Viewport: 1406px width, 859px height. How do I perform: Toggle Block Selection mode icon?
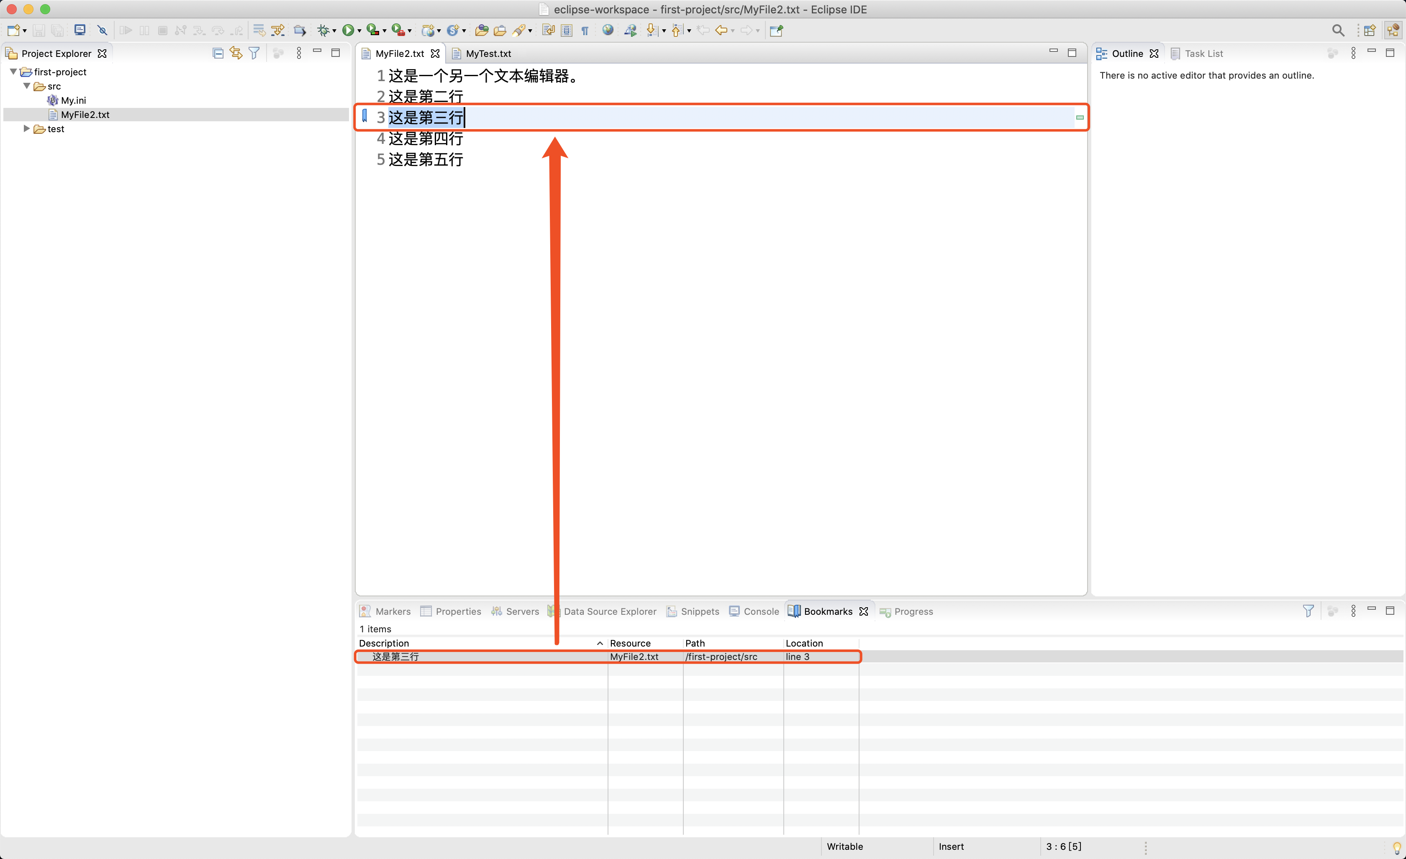(x=567, y=30)
